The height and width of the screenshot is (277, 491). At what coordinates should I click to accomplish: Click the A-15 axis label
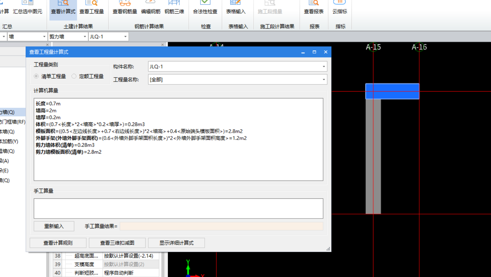pyautogui.click(x=373, y=47)
